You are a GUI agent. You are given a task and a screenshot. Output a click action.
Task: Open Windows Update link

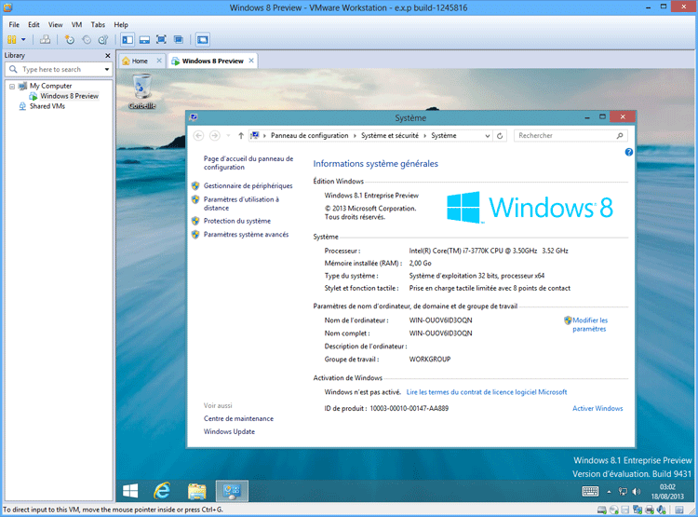(229, 431)
